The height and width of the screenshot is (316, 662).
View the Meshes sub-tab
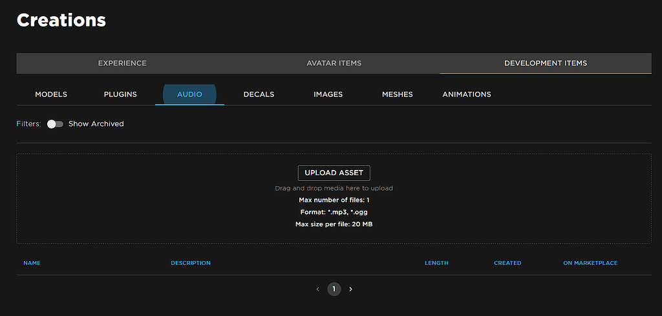click(398, 94)
